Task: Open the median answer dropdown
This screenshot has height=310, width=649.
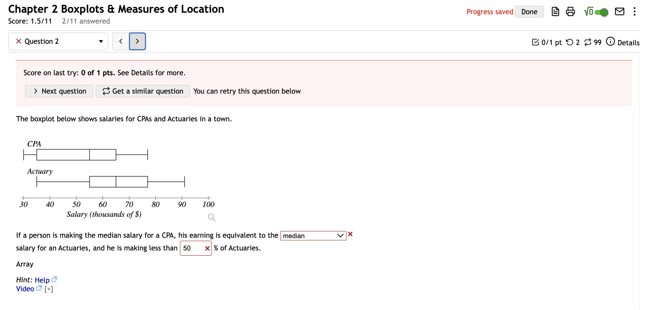Action: [313, 235]
